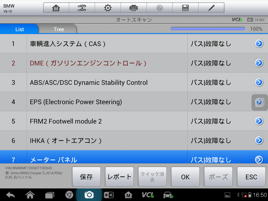
Task: Switch to the Tree tab
Action: 59,29
